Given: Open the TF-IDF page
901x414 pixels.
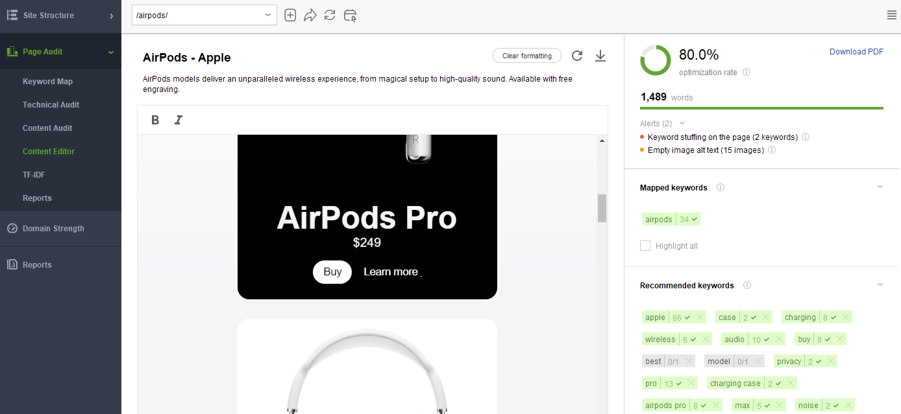Looking at the screenshot, I should 34,175.
